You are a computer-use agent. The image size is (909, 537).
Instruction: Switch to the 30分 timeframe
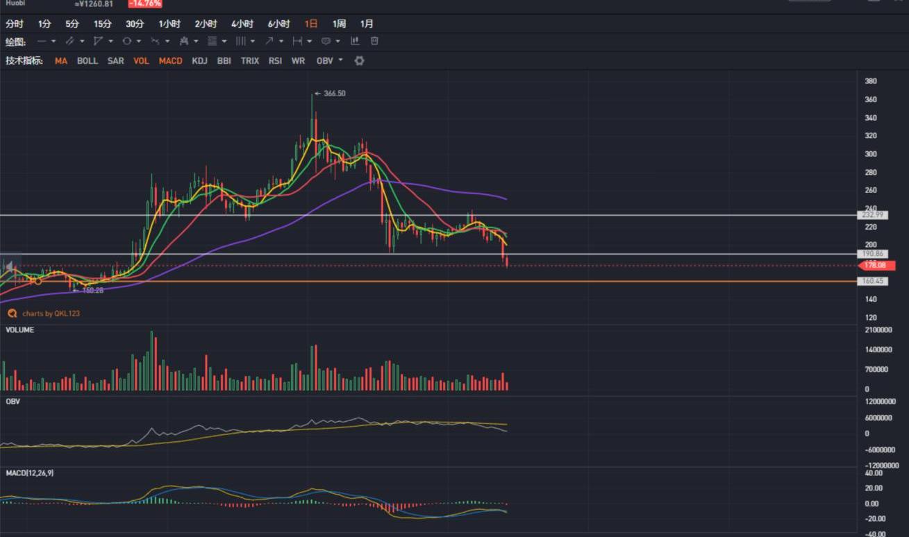[x=135, y=24]
